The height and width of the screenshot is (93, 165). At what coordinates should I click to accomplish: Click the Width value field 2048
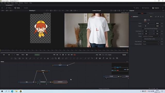coord(157,24)
